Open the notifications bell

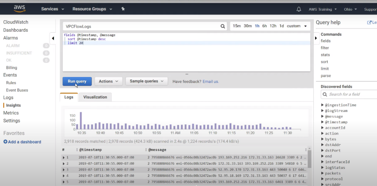[x=299, y=9]
